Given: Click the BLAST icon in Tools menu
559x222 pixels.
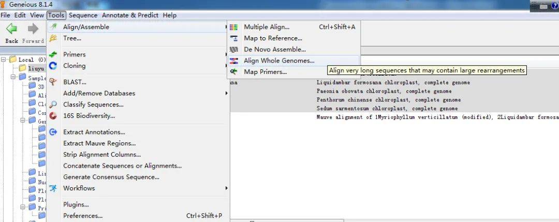Looking at the screenshot, I should (x=53, y=82).
